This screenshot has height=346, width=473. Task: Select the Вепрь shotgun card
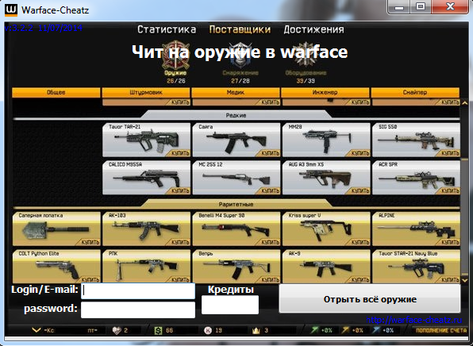(236, 267)
